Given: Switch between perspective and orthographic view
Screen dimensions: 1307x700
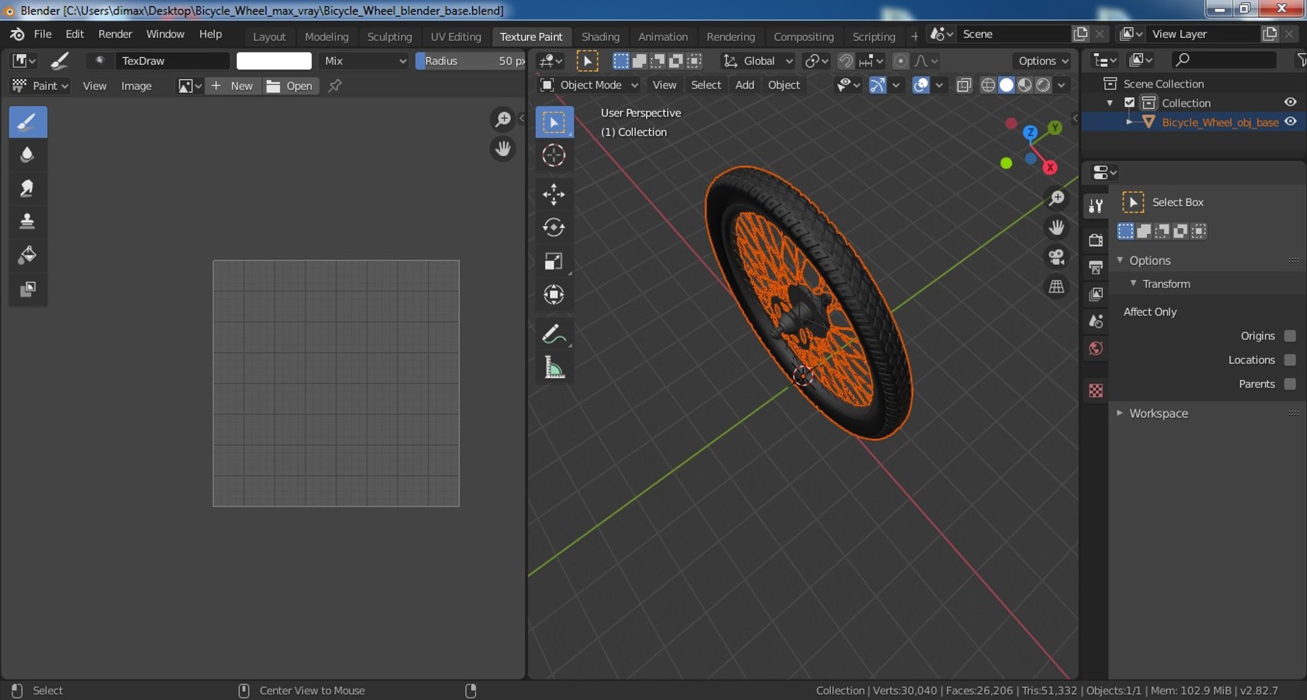Looking at the screenshot, I should tap(1056, 287).
